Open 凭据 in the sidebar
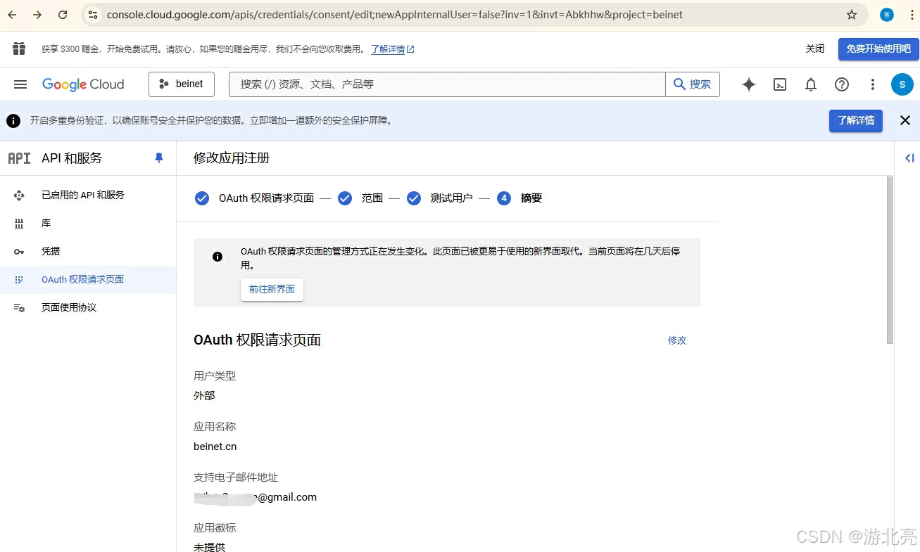This screenshot has width=920, height=552. (x=88, y=252)
